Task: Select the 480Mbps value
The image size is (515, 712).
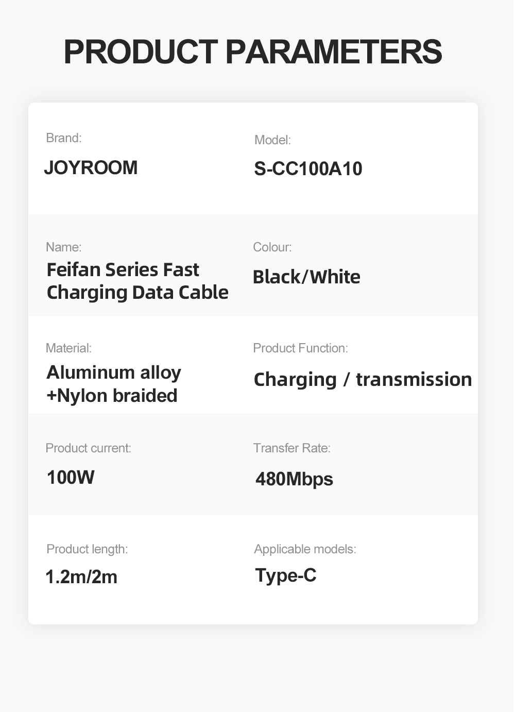Action: pos(294,479)
